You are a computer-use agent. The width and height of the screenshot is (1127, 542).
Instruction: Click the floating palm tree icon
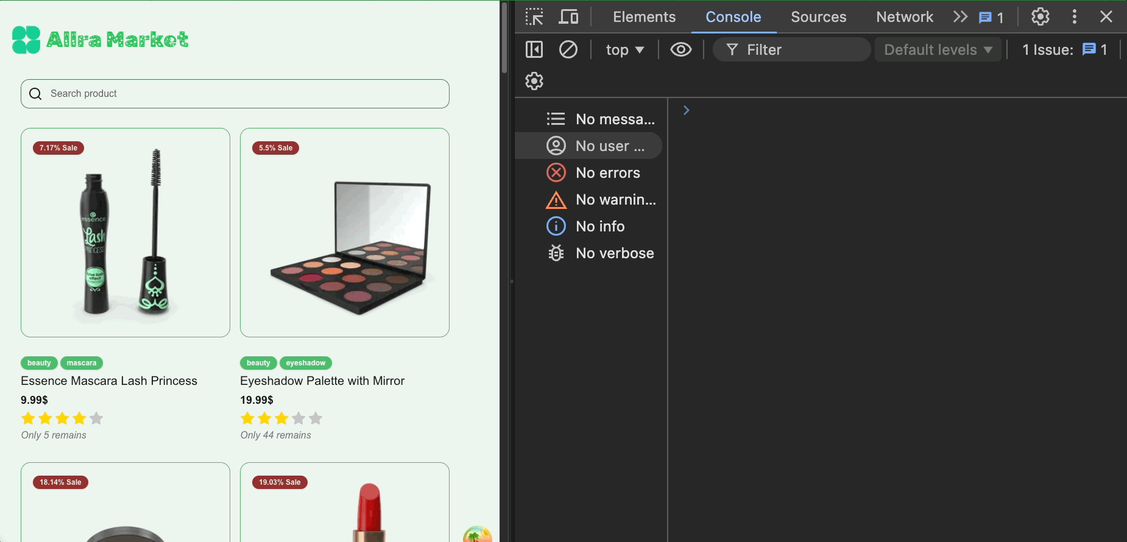(478, 534)
